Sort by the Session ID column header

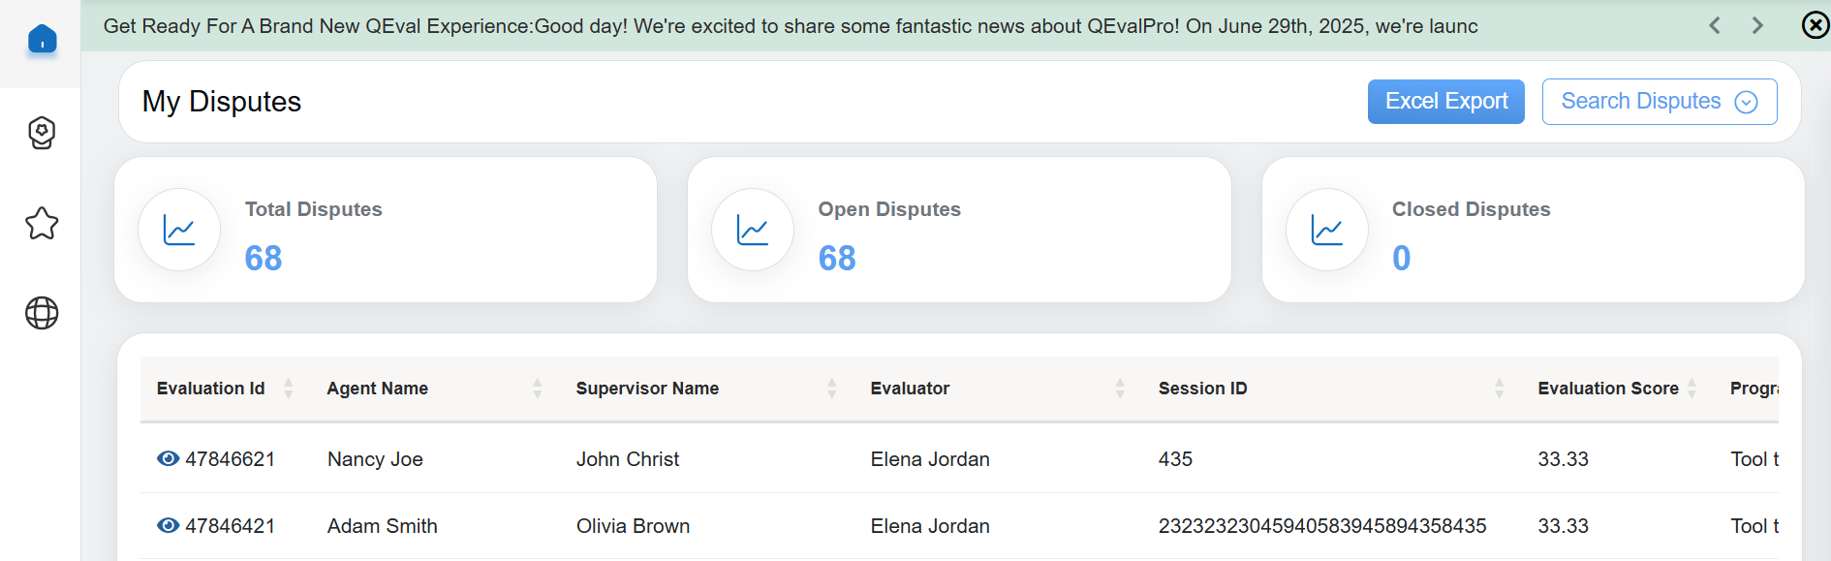click(1499, 389)
